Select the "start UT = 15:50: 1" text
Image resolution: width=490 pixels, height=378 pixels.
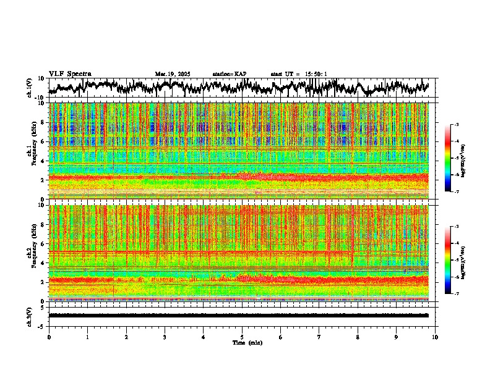[299, 74]
